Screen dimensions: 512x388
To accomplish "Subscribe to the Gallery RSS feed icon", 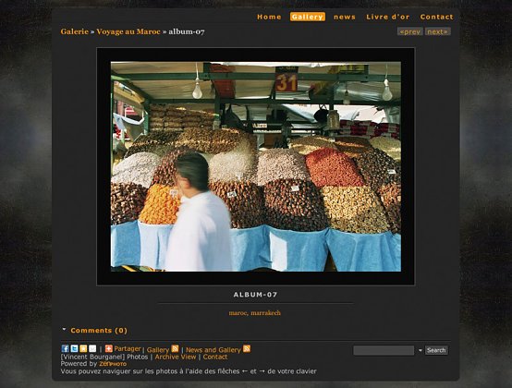I will (x=175, y=349).
